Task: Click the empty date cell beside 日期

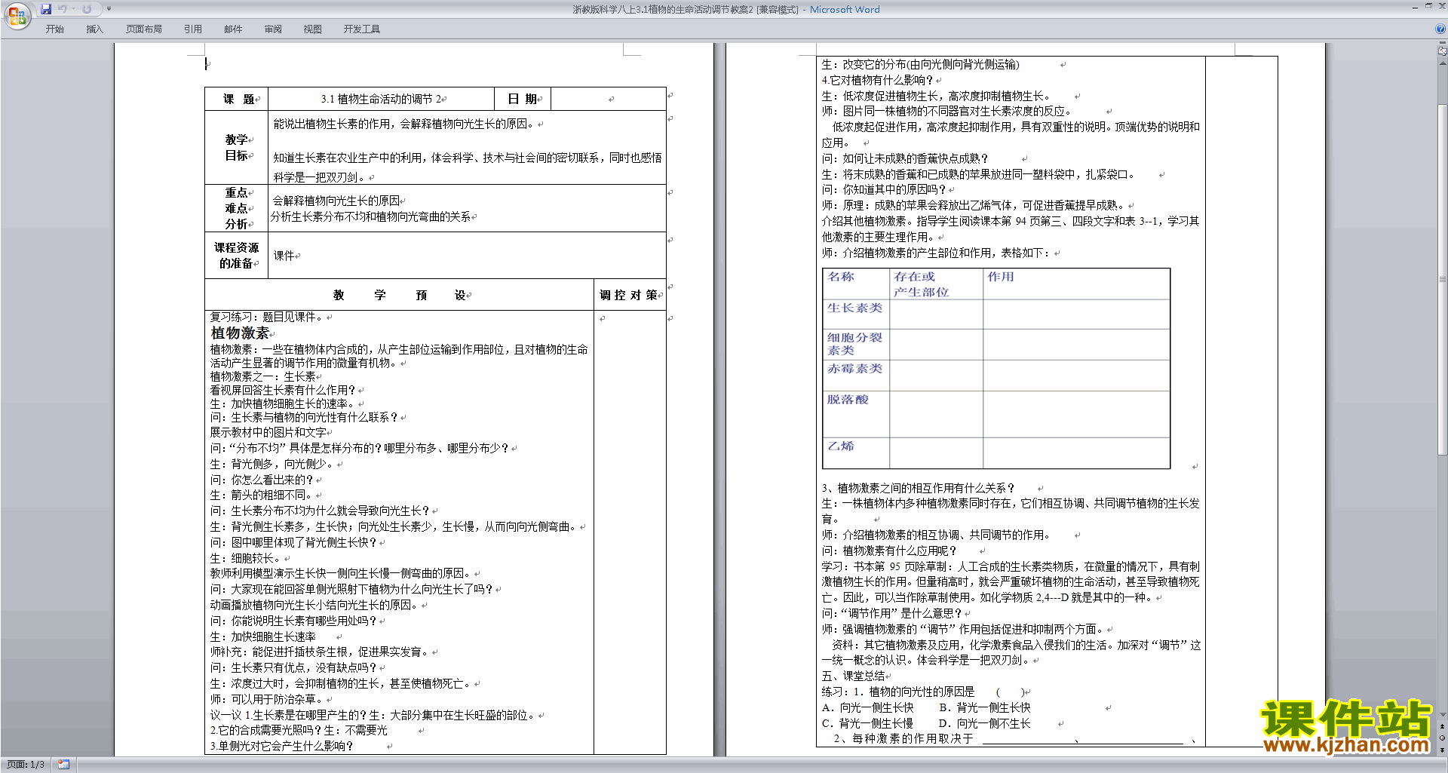Action: coord(608,99)
